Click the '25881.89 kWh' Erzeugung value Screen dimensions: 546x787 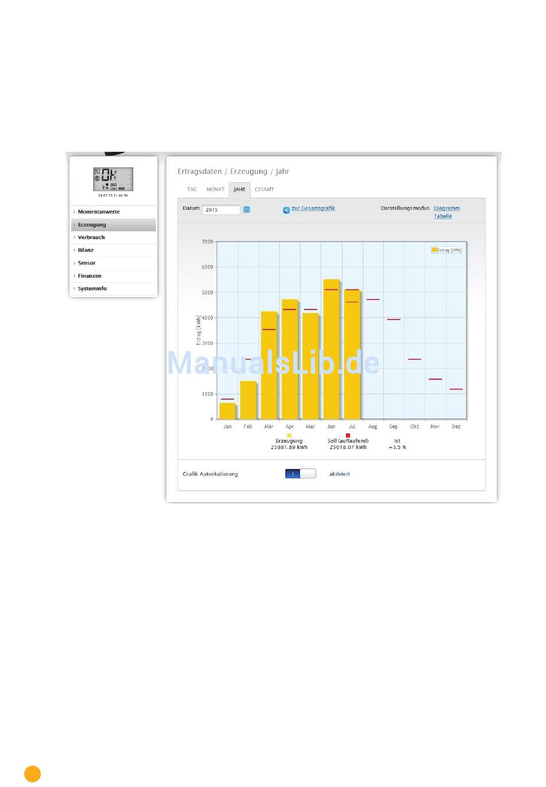(x=289, y=447)
